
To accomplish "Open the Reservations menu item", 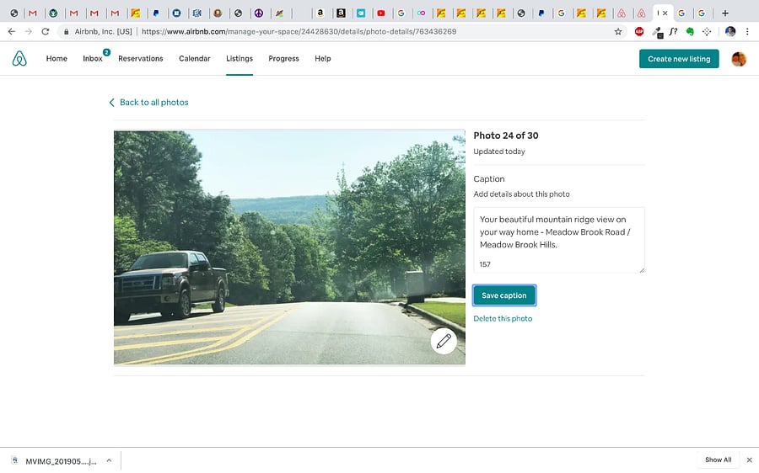I will pyautogui.click(x=140, y=58).
